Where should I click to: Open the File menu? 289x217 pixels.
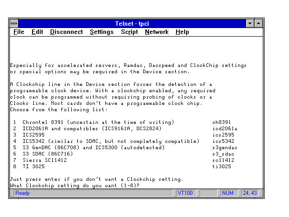tap(19, 32)
